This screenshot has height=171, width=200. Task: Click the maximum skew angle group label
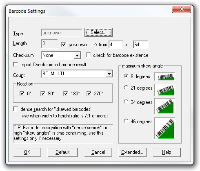[142, 66]
